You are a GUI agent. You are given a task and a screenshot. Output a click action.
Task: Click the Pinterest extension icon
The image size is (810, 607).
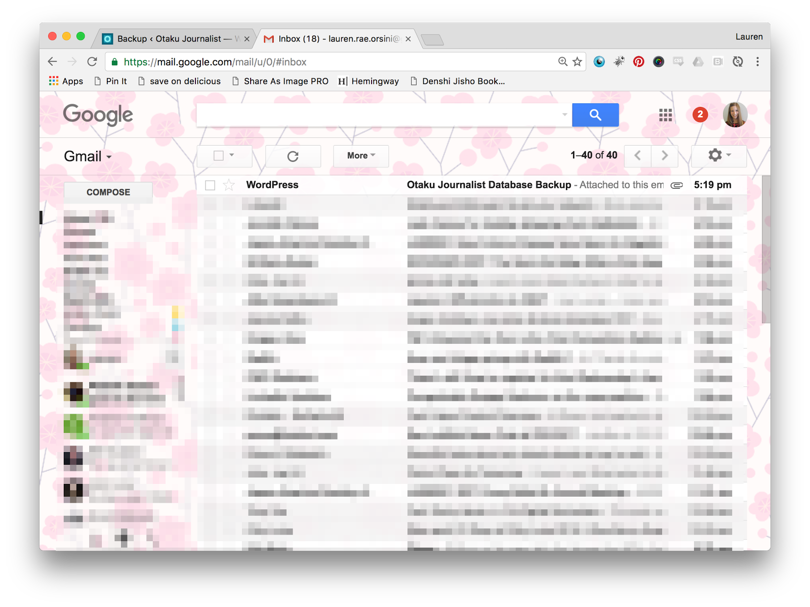point(638,62)
